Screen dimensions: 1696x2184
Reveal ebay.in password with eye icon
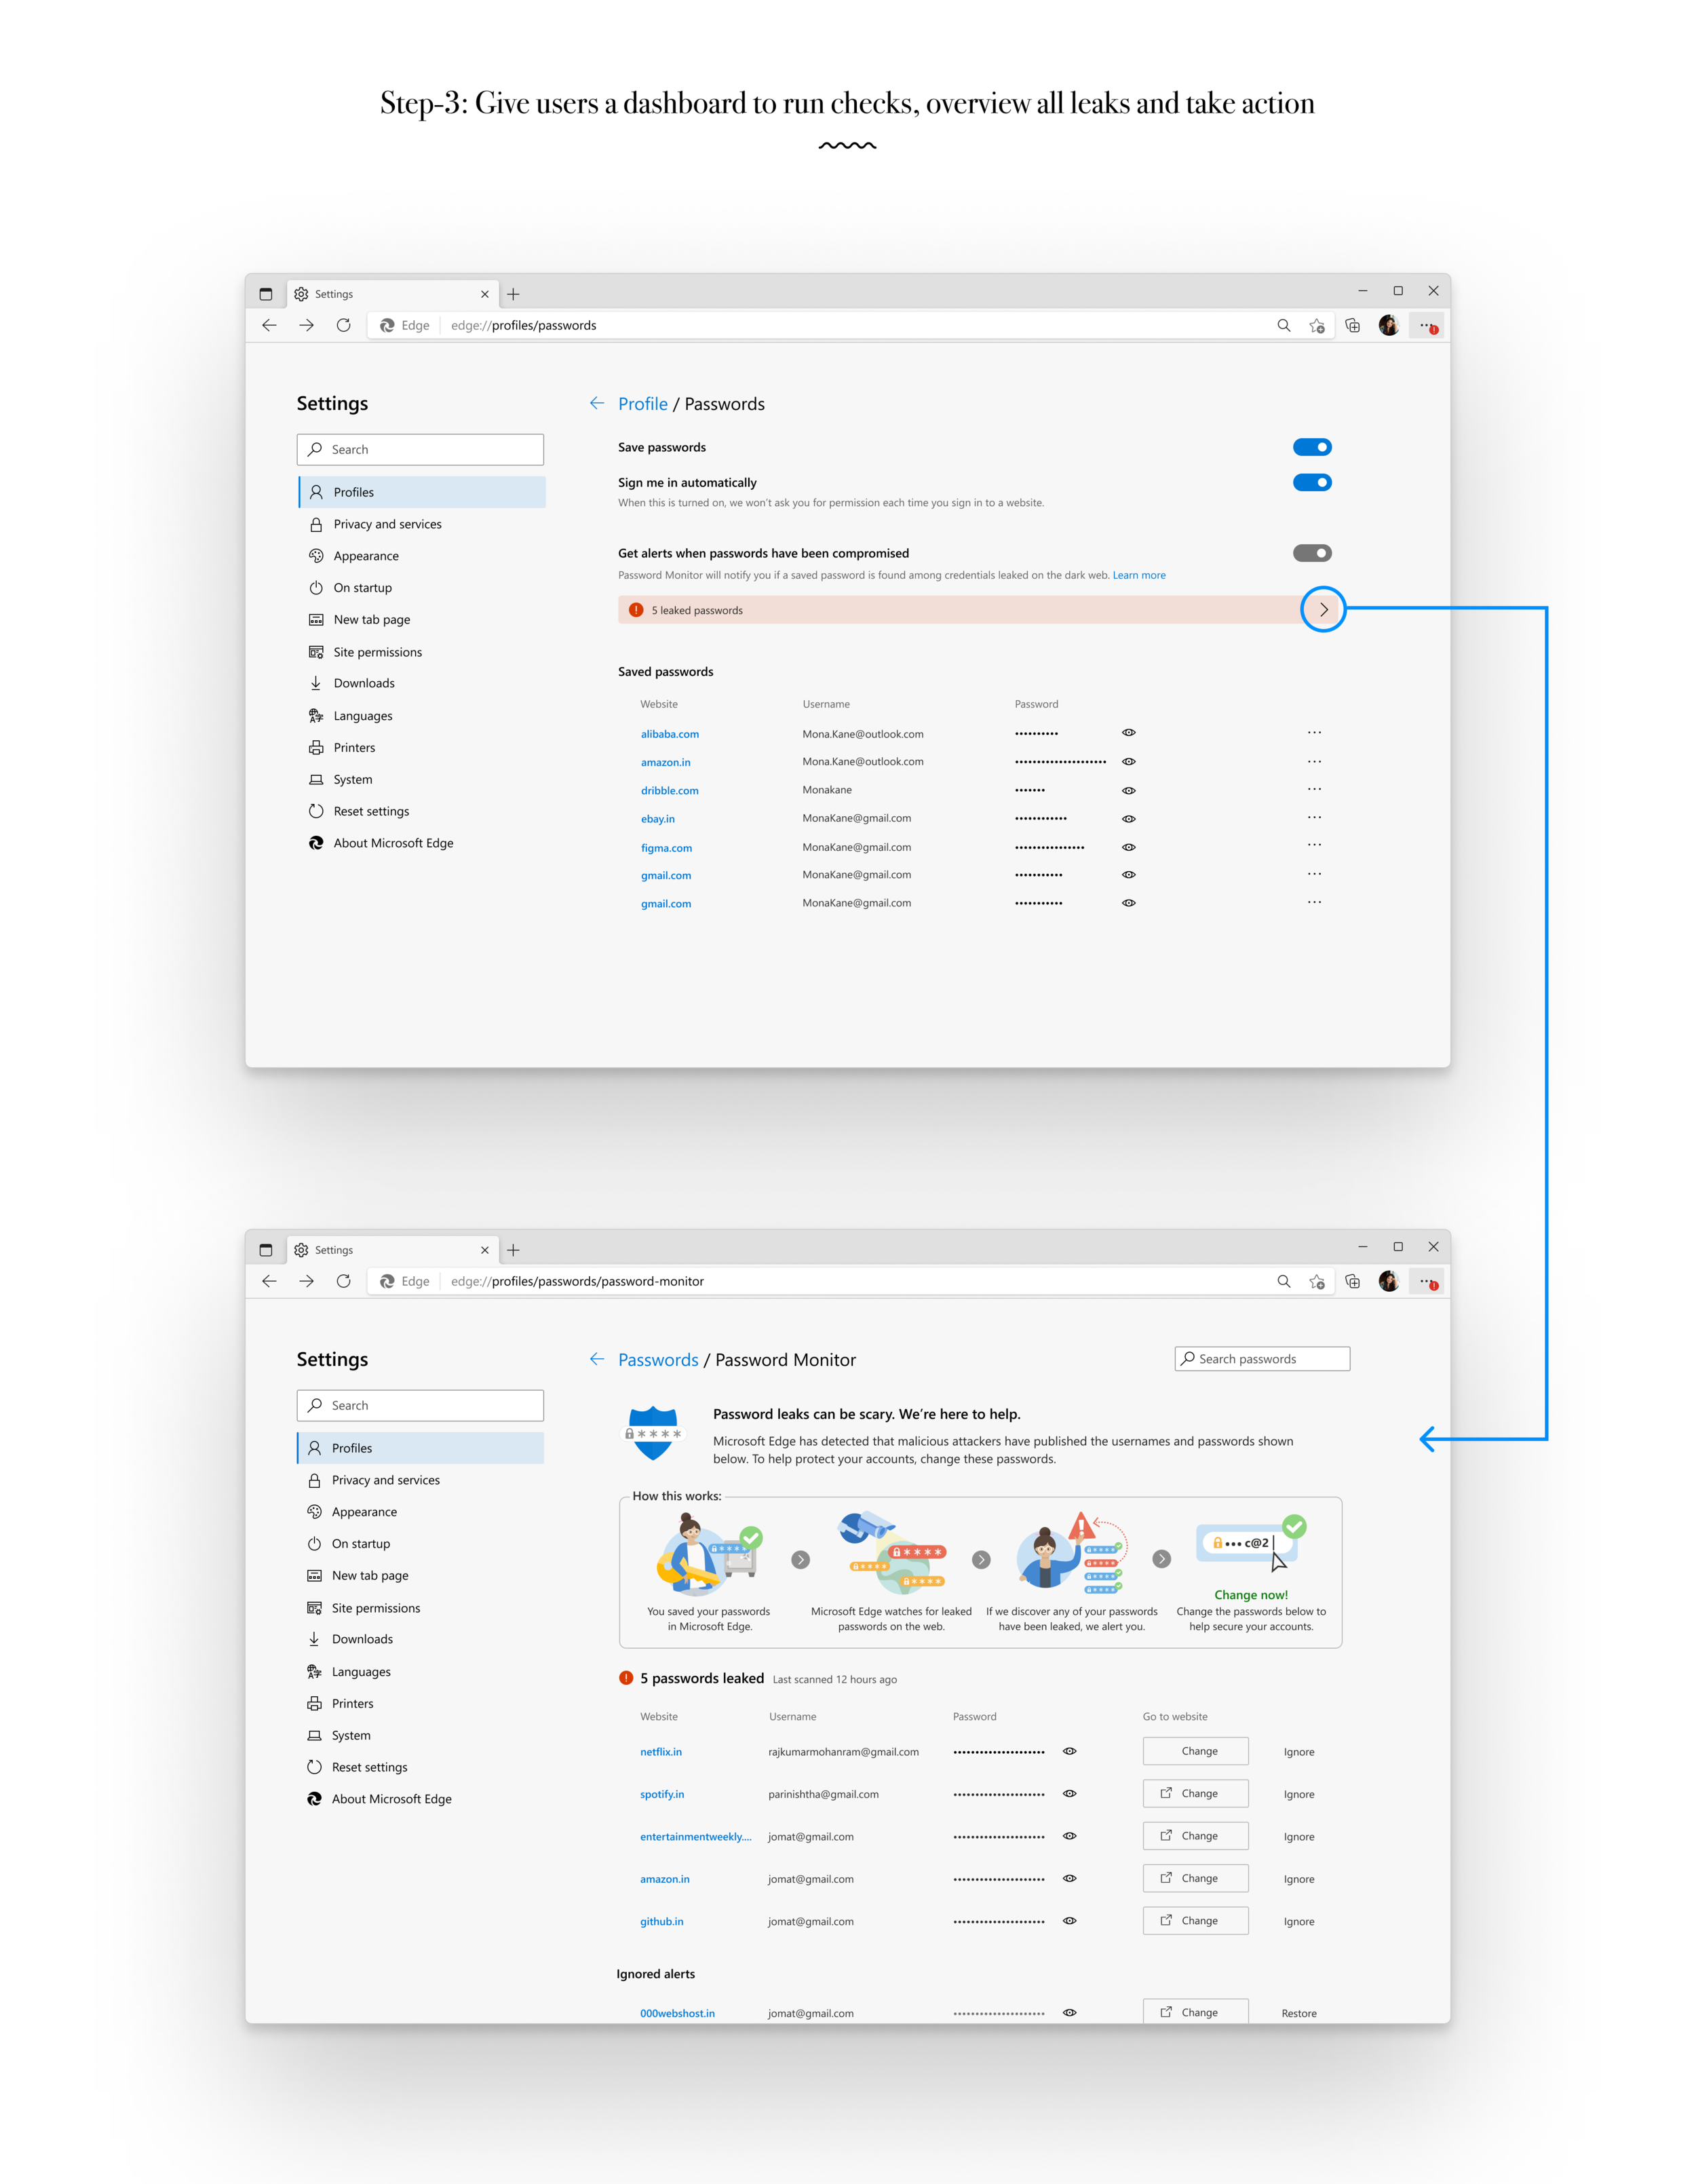(1128, 818)
